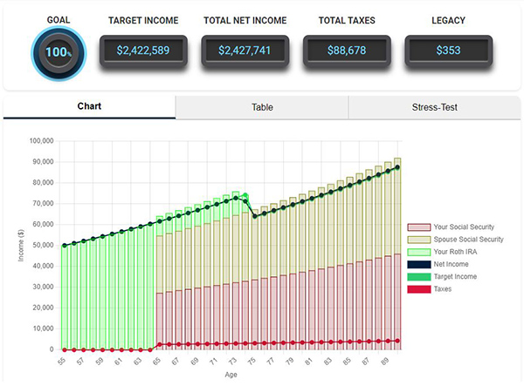
Task: Click the first Net Income point at age 55
Action: tap(65, 246)
